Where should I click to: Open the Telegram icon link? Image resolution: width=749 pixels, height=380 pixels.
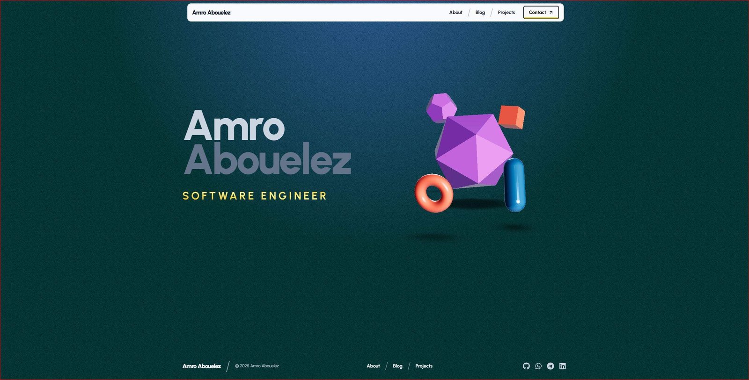(x=551, y=366)
